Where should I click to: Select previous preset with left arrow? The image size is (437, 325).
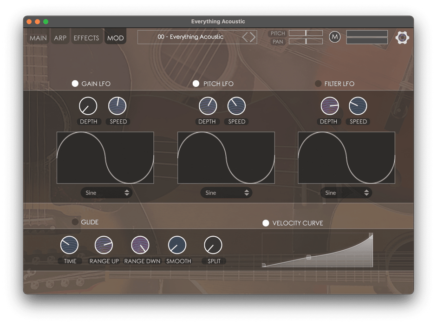point(246,37)
